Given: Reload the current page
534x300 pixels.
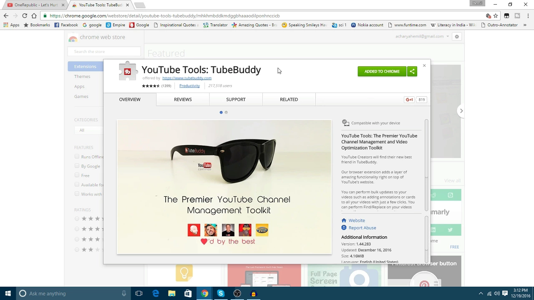Looking at the screenshot, I should pyautogui.click(x=25, y=16).
